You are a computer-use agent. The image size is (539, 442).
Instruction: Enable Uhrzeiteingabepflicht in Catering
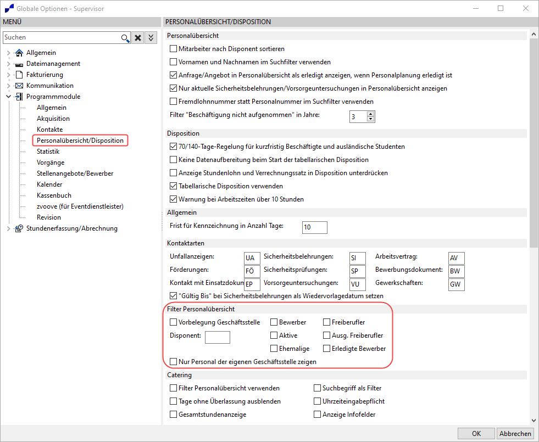[x=317, y=401]
